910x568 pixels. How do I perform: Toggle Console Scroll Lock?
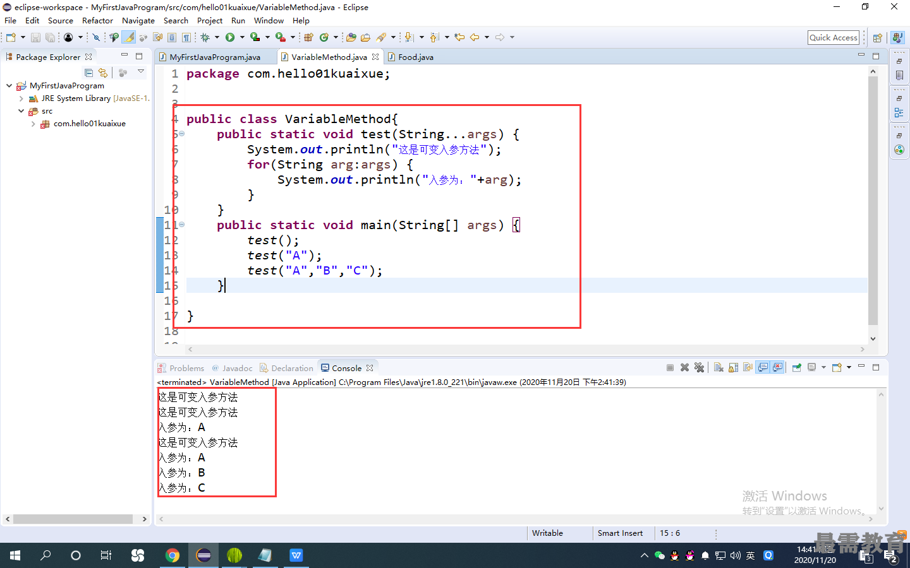(733, 367)
